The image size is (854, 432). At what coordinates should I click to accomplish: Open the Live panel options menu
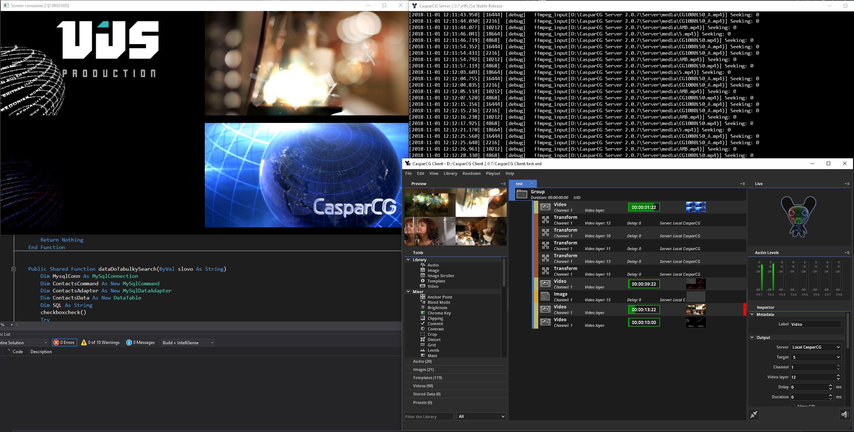[847, 184]
